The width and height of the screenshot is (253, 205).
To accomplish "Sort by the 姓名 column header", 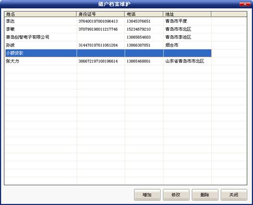I will pos(40,14).
